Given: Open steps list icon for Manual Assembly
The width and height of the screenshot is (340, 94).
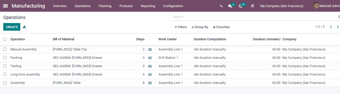Looking at the screenshot, I should click(150, 49).
